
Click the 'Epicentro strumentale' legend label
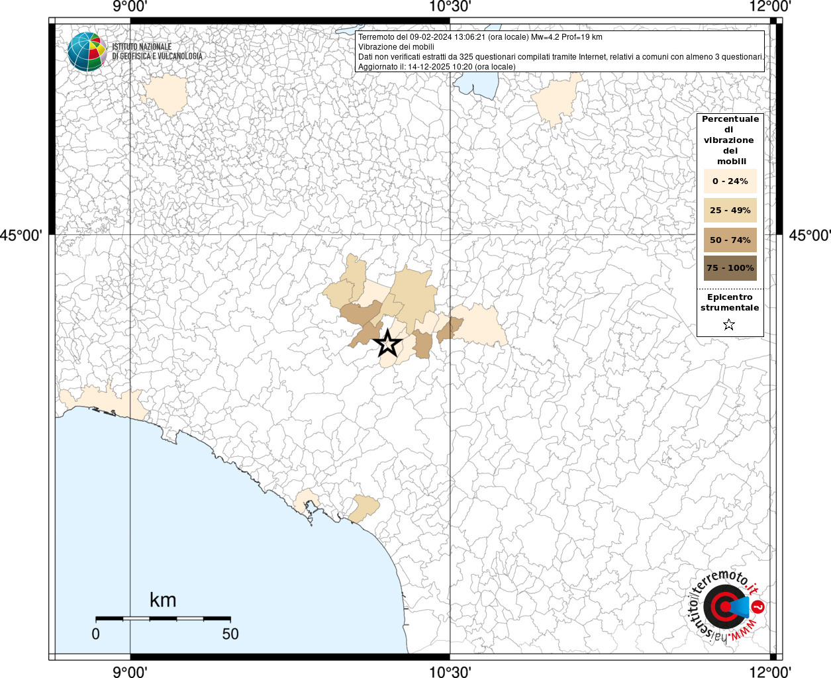(730, 303)
